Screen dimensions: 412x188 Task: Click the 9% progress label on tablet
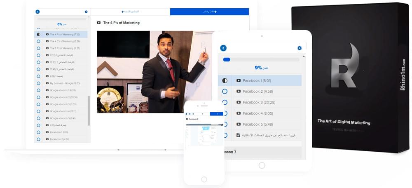coord(261,68)
